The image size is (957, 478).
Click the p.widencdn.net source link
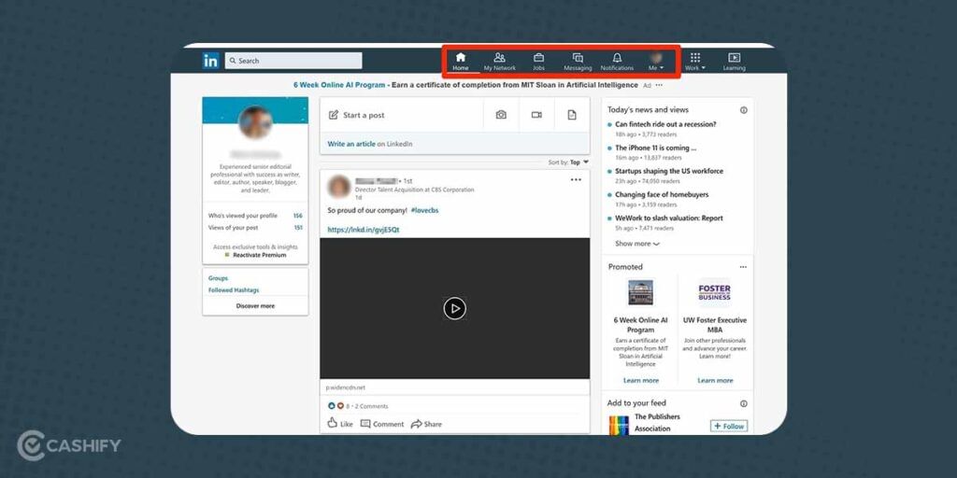(x=346, y=387)
